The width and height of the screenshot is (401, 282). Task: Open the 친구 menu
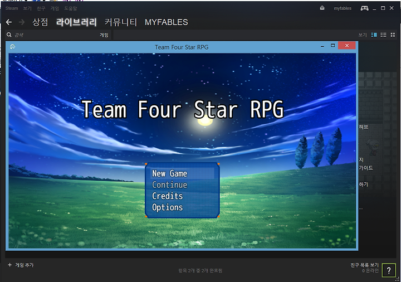[41, 8]
